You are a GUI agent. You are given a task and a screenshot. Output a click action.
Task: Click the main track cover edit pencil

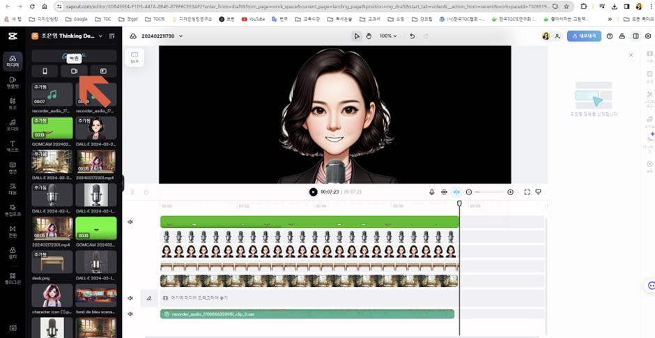[149, 298]
